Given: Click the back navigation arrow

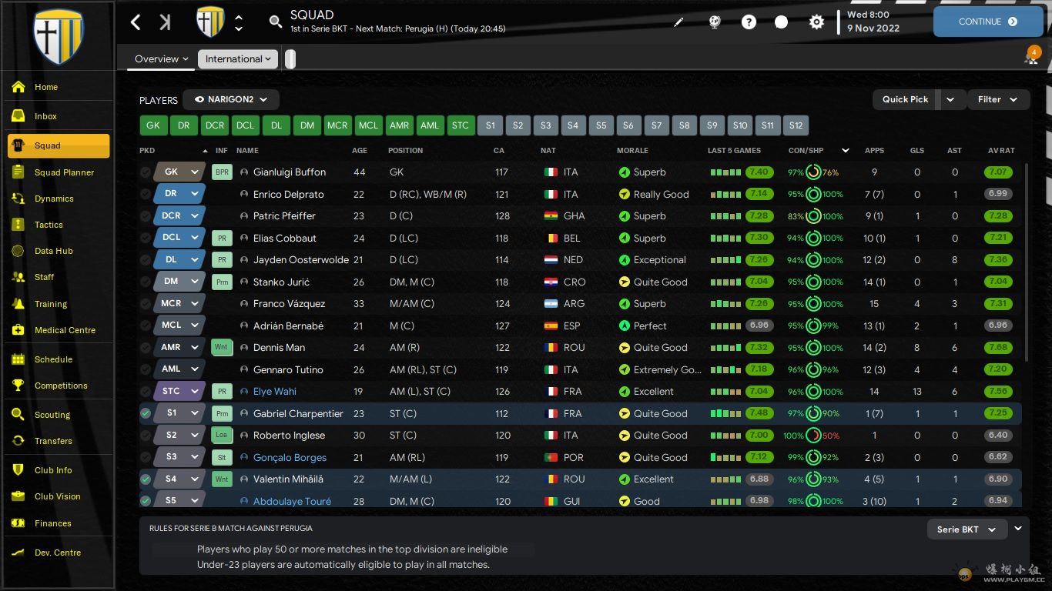Looking at the screenshot, I should (136, 22).
